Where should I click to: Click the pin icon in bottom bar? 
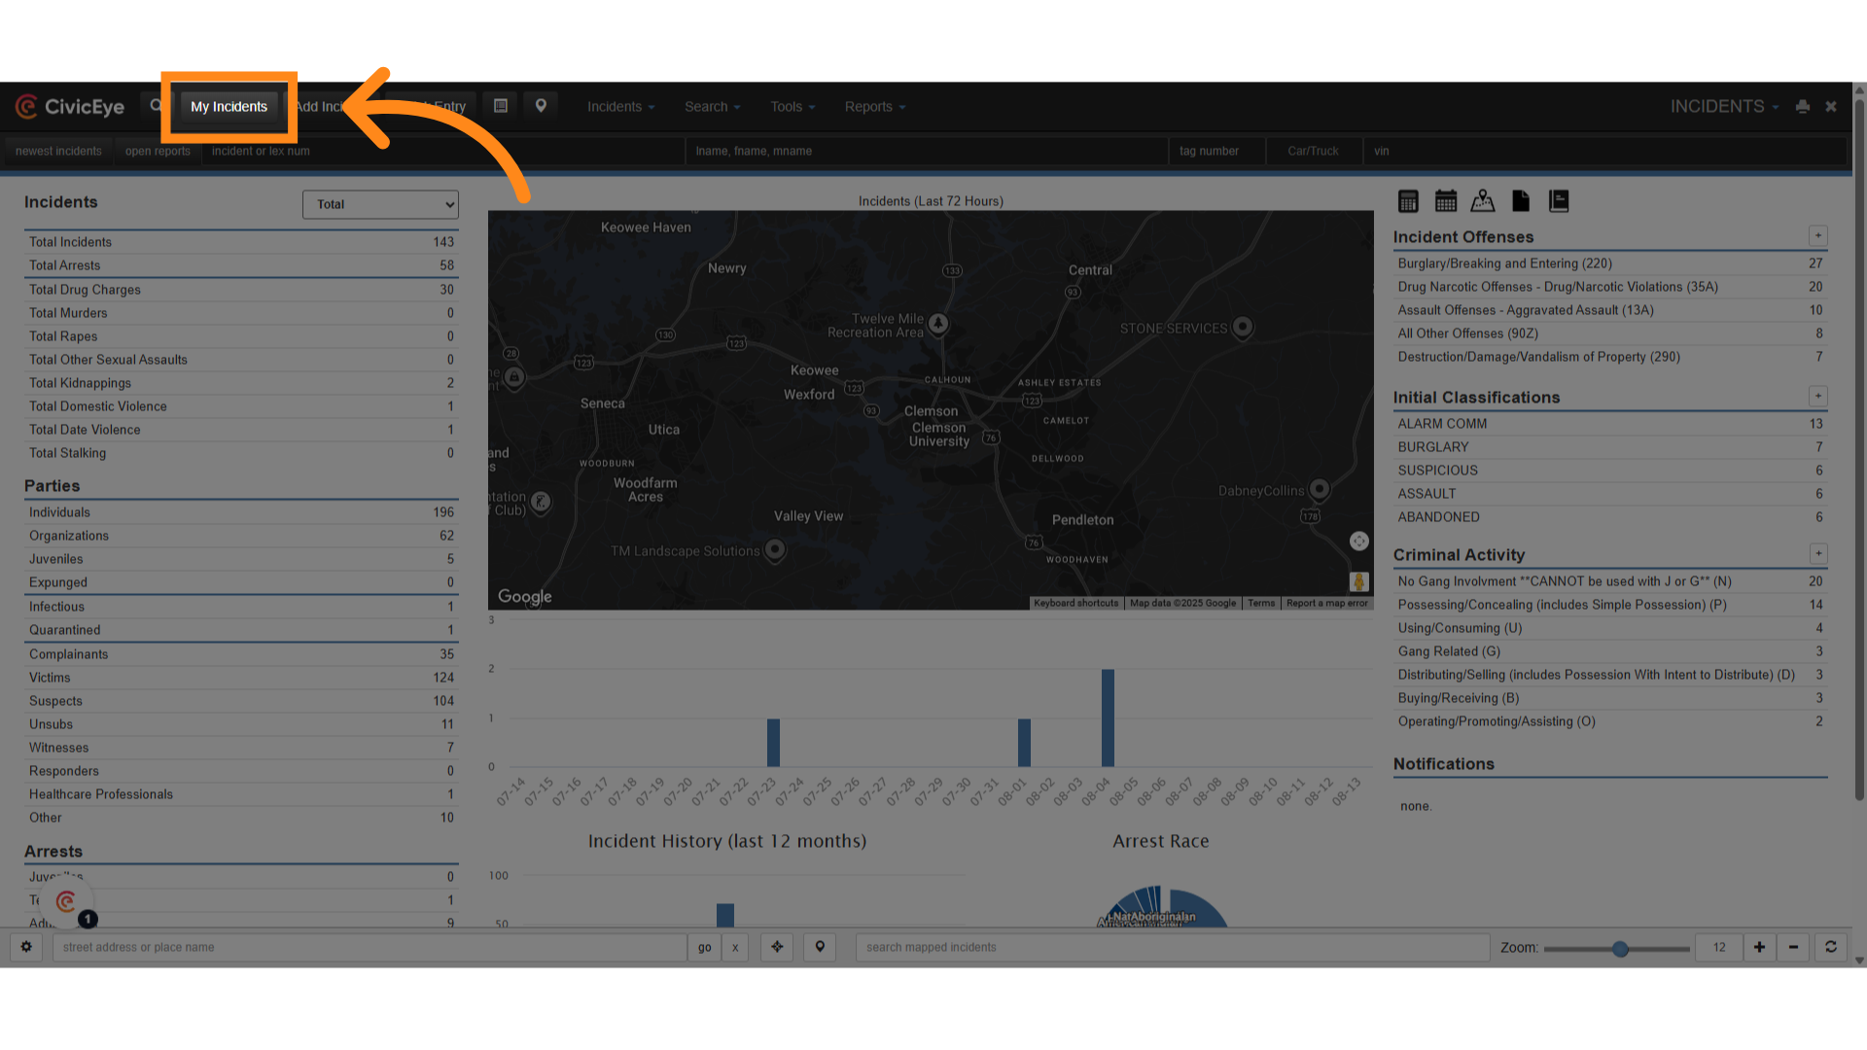click(x=820, y=947)
